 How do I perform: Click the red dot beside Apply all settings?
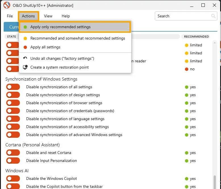click(25, 47)
